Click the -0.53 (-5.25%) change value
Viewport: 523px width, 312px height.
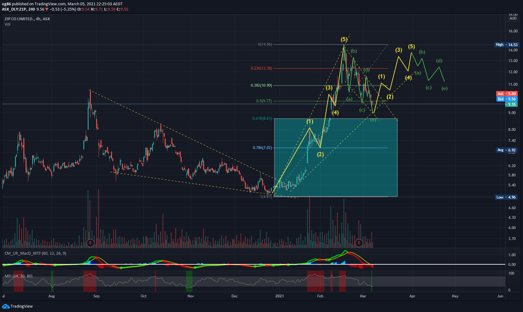(x=63, y=9)
